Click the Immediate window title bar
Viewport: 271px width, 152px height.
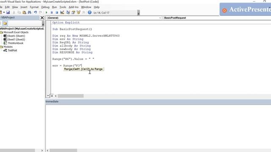click(158, 101)
